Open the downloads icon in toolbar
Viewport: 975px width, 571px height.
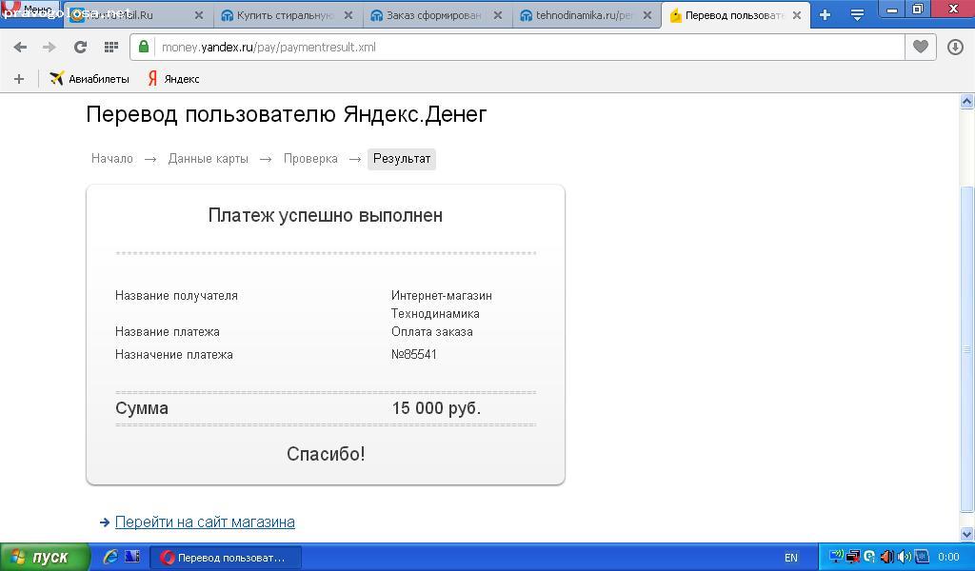pyautogui.click(x=955, y=47)
